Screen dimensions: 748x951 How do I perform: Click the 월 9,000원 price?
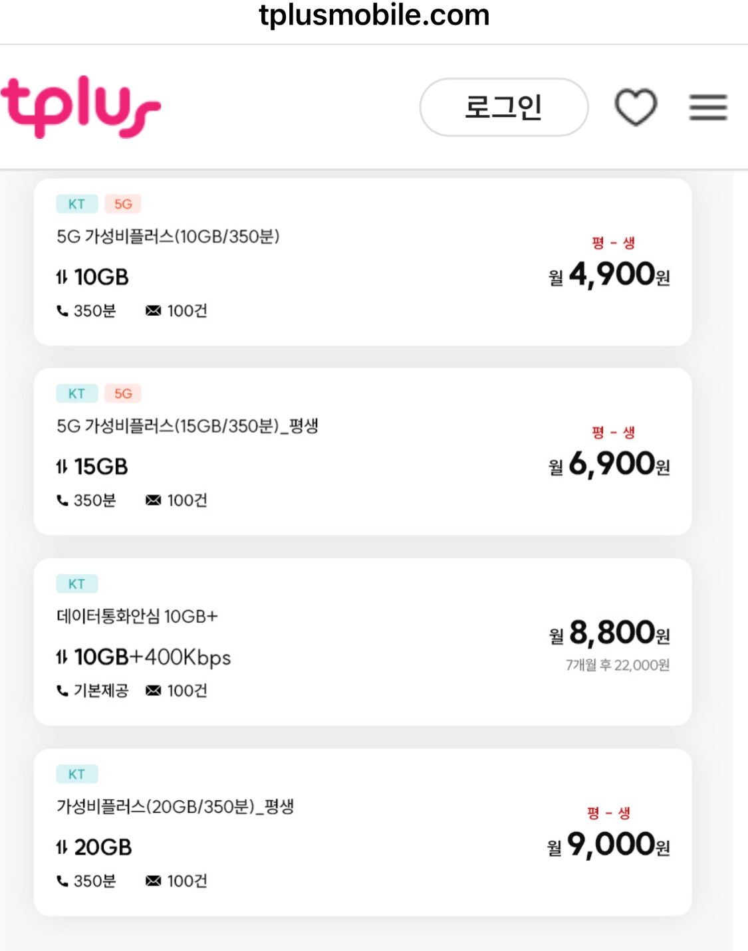(x=608, y=845)
